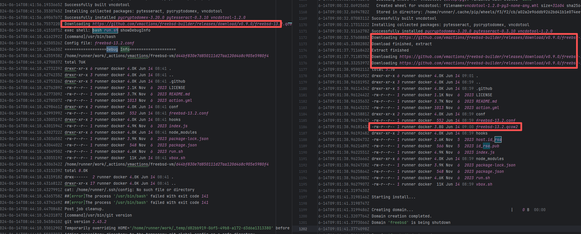Select line number 1202 in the gutter
Screen dimensions: 581x234
[x=303, y=229]
